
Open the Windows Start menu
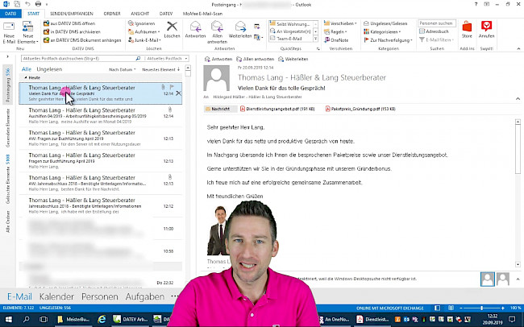coord(9,319)
